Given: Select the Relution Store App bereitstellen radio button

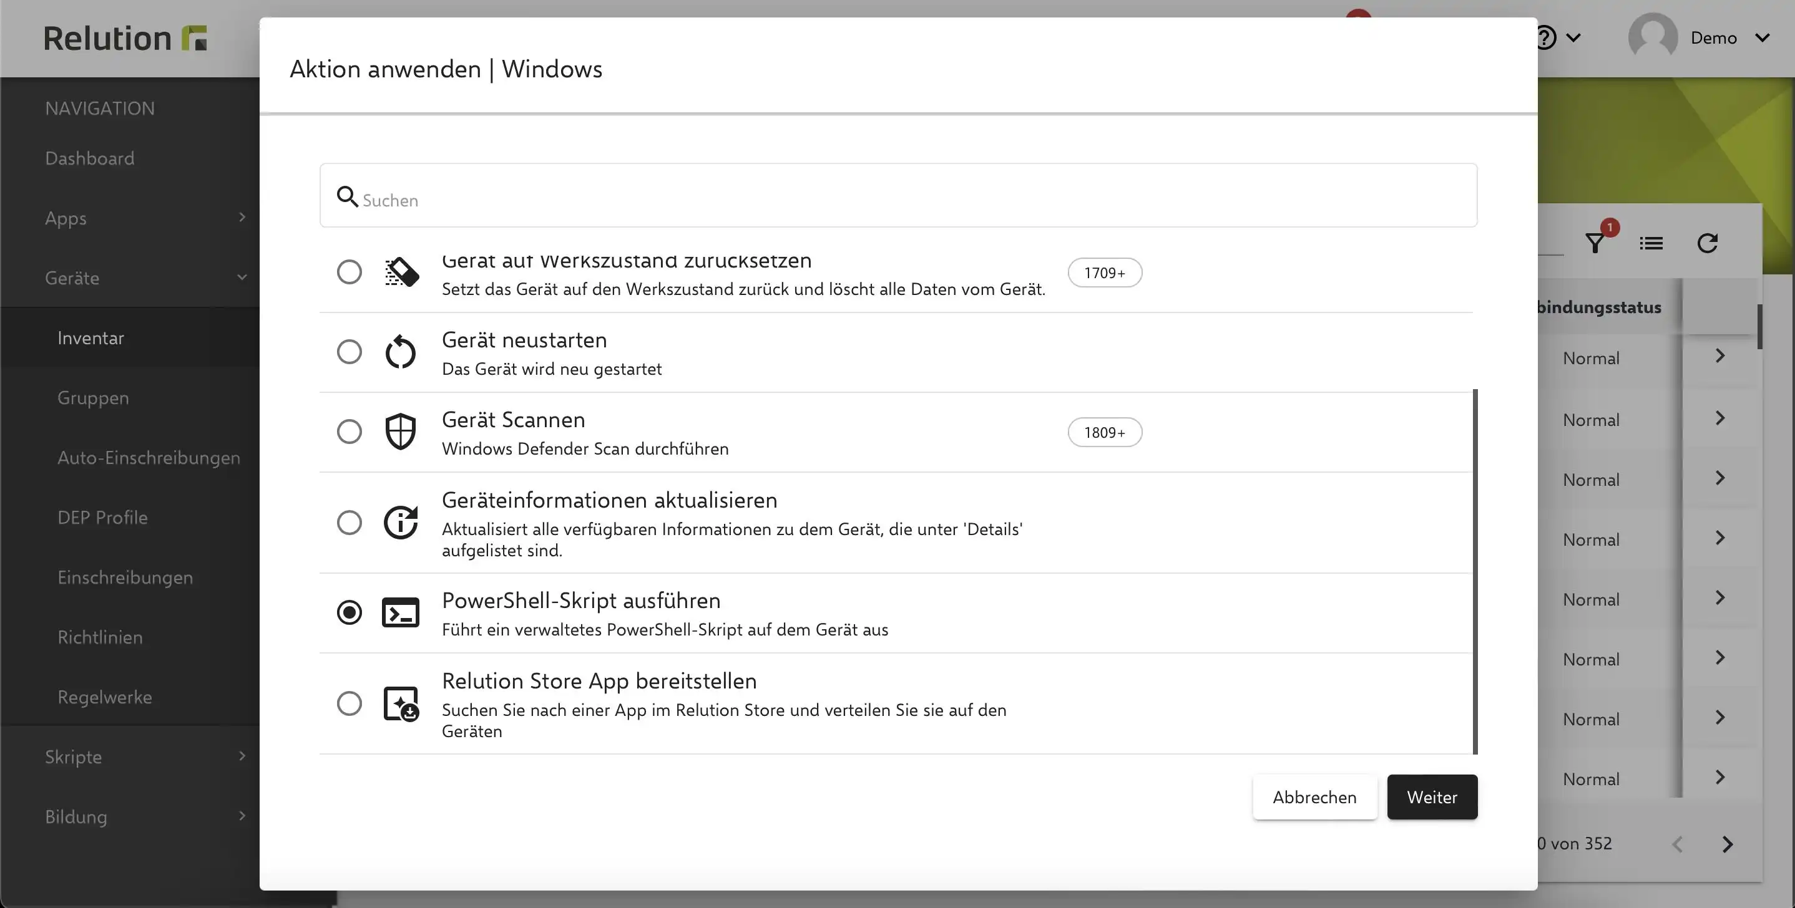Looking at the screenshot, I should point(349,703).
